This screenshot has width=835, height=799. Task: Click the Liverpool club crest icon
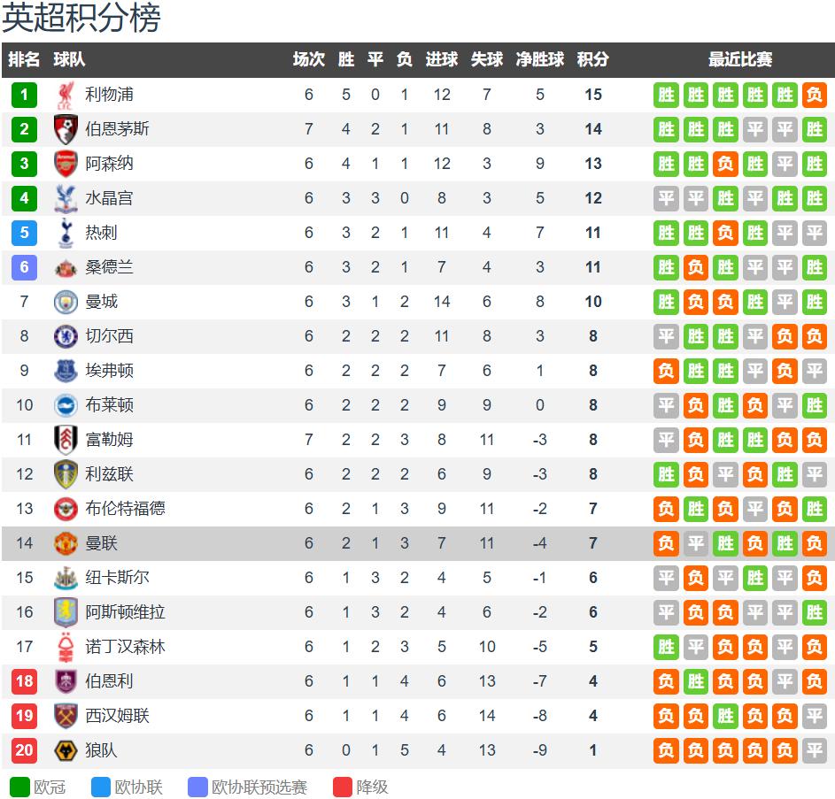[x=66, y=95]
